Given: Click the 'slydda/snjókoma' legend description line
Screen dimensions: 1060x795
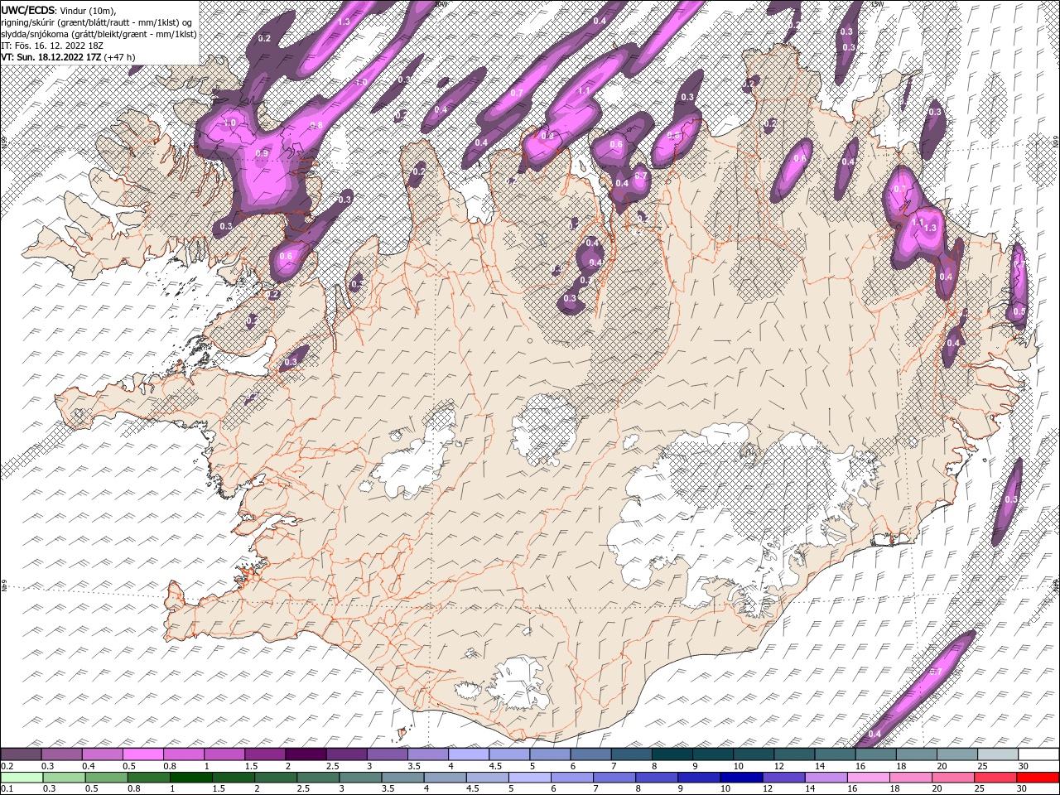Looking at the screenshot, I should tap(99, 33).
